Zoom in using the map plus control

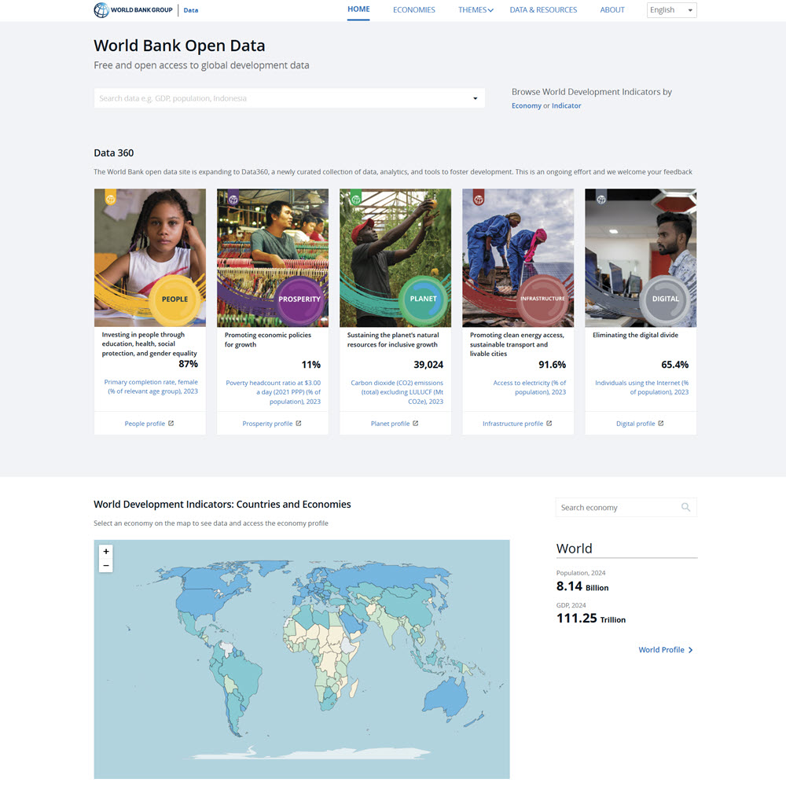point(105,551)
